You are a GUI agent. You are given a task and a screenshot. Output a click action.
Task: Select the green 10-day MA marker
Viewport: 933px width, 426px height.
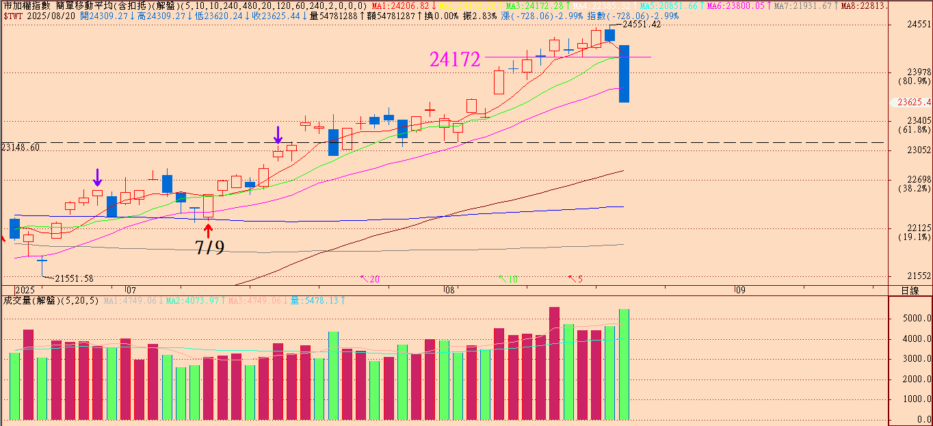[x=508, y=279]
